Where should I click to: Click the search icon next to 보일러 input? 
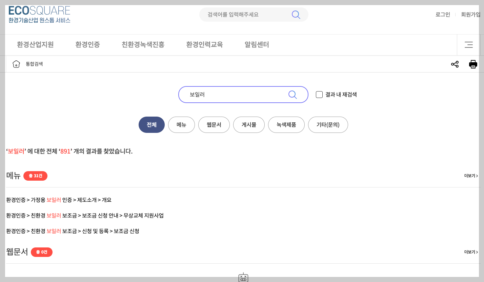pos(292,95)
